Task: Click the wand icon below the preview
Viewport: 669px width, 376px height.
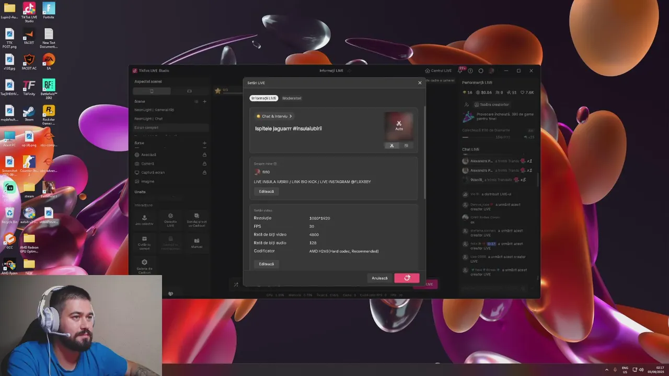Action: 236,285
